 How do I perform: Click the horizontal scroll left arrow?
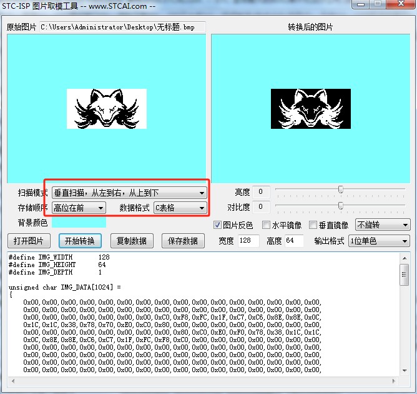12,381
